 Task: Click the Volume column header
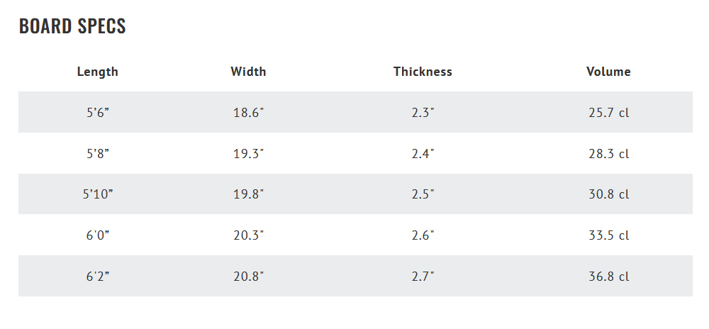(x=608, y=72)
